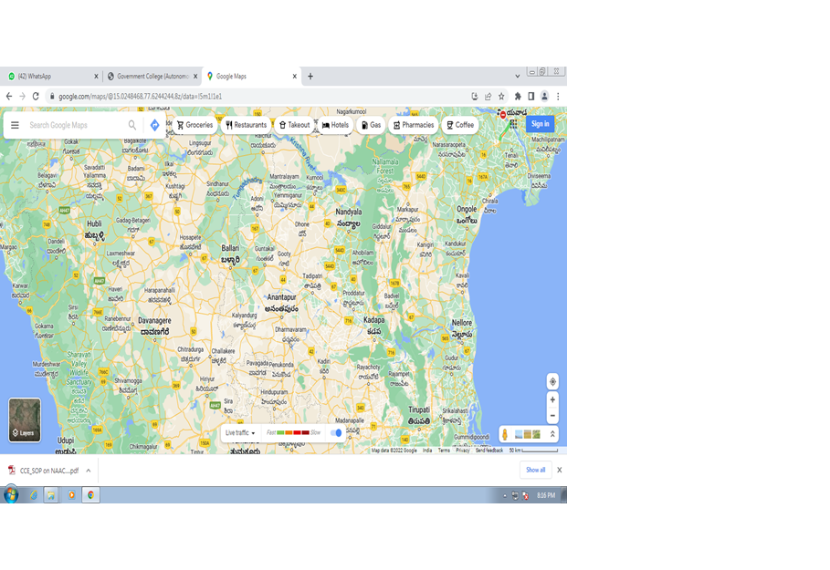Image resolution: width=830 pixels, height=570 pixels.
Task: Expand the download item chevron menu
Action: (89, 471)
